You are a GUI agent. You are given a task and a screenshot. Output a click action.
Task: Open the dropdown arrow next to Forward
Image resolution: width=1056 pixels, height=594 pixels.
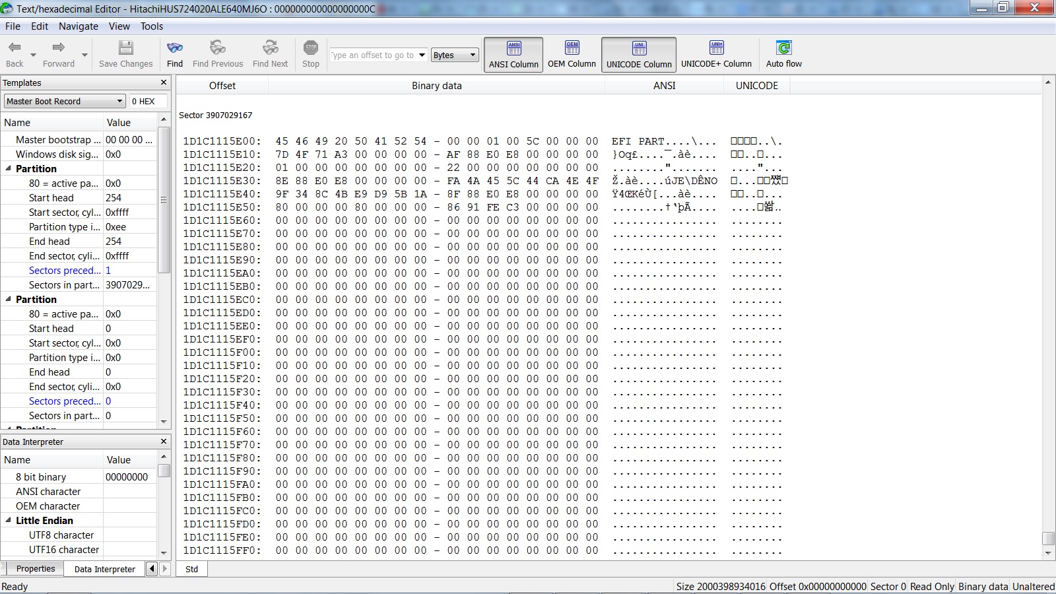click(x=84, y=55)
